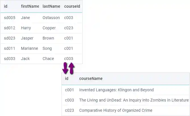Click Harry's courseId c023 cell
This screenshot has height=116, width=190.
click(x=69, y=28)
